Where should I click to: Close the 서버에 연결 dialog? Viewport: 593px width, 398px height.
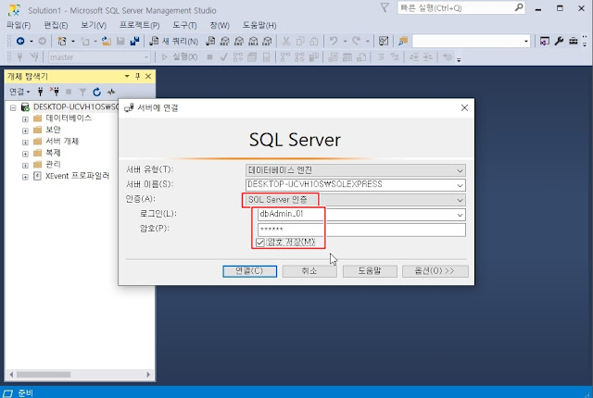[464, 107]
